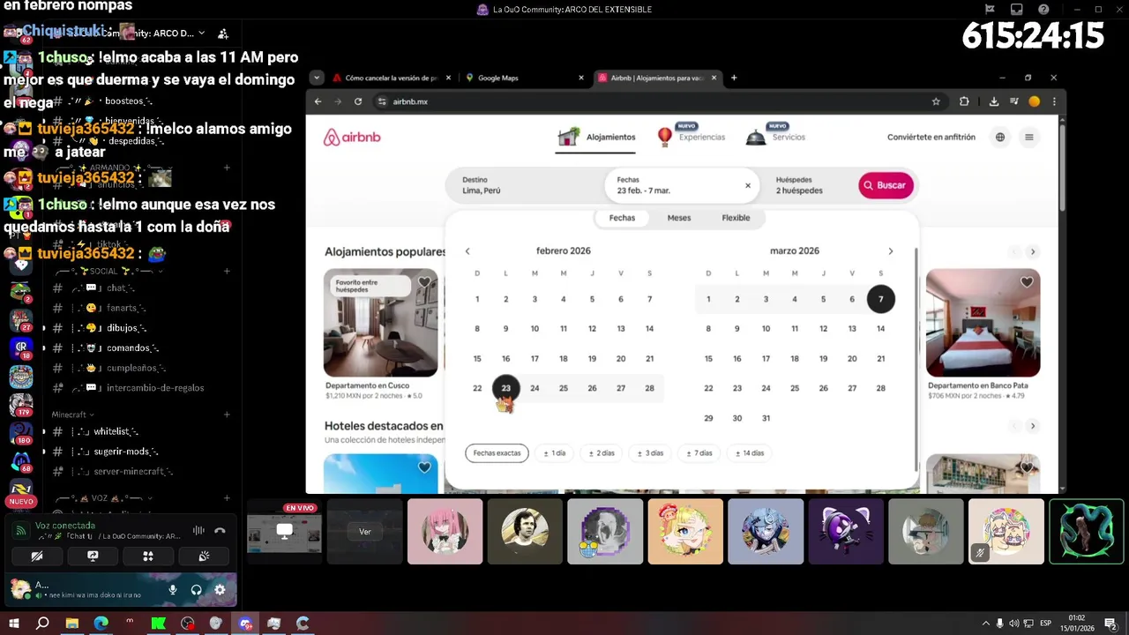Viewport: 1129px width, 635px height.
Task: Open File Explorer from taskbar
Action: [x=71, y=624]
